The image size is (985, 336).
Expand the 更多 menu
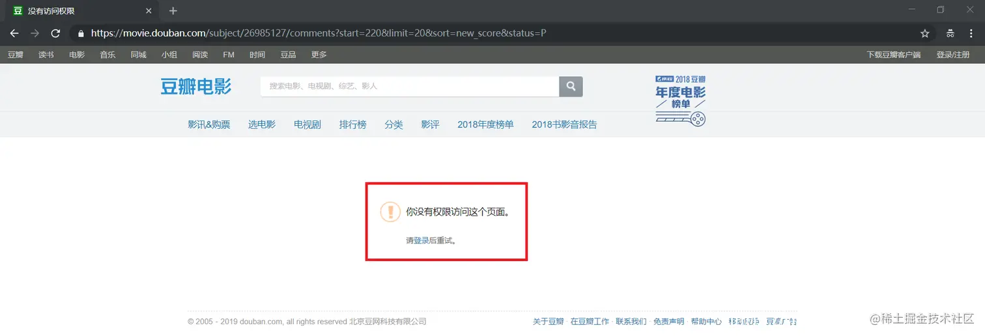click(319, 55)
